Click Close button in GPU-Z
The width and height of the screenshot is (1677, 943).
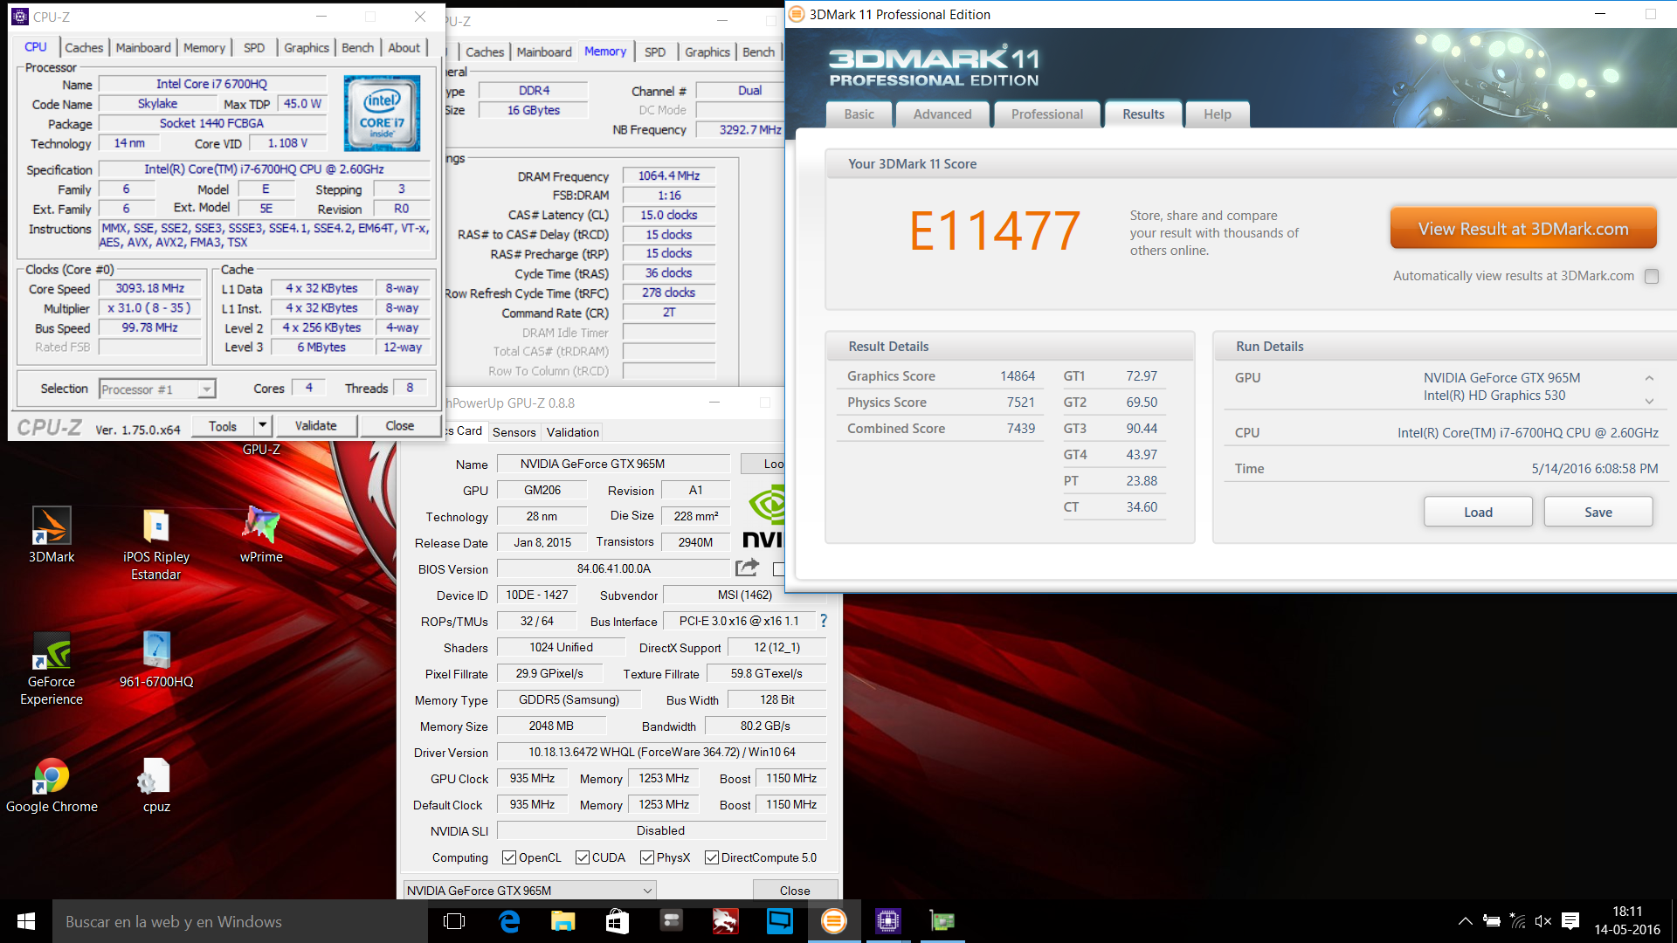[x=795, y=891]
